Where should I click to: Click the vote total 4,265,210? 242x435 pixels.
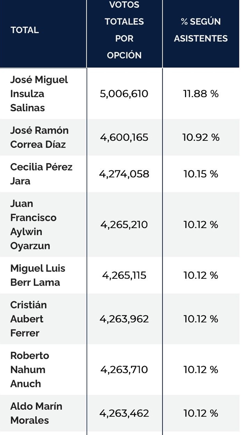pyautogui.click(x=124, y=225)
